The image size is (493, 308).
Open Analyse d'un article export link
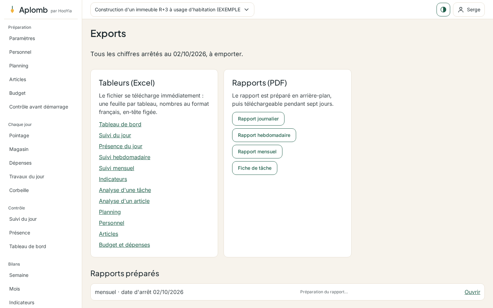(x=124, y=201)
